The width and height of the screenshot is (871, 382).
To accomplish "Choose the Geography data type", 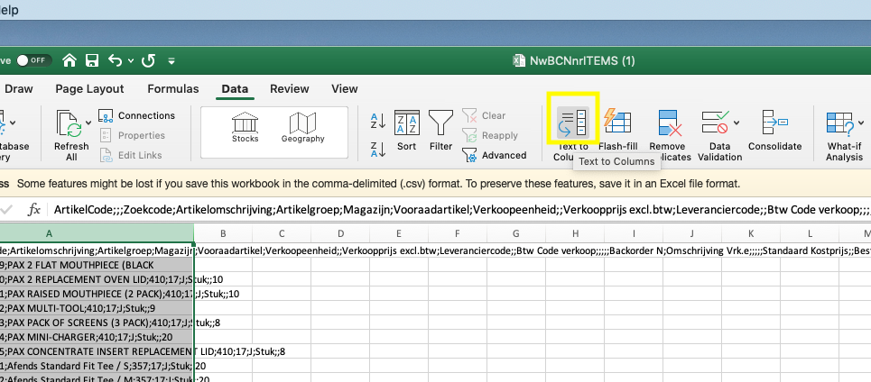I will 302,129.
